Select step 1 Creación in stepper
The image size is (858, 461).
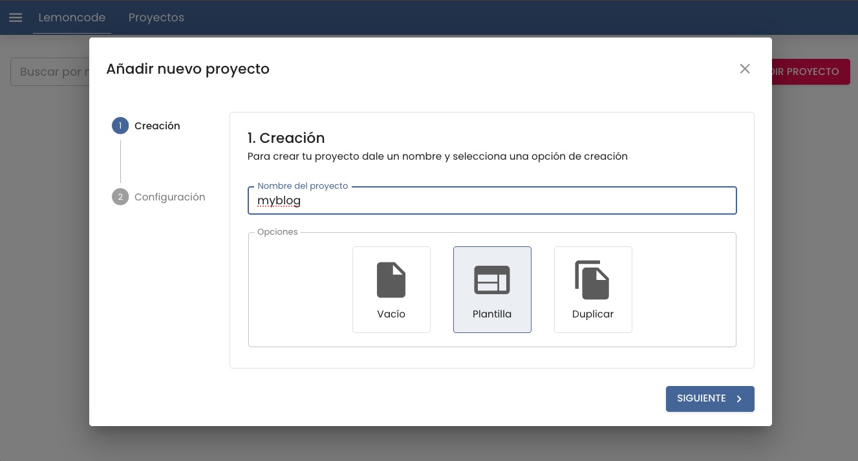click(x=146, y=125)
